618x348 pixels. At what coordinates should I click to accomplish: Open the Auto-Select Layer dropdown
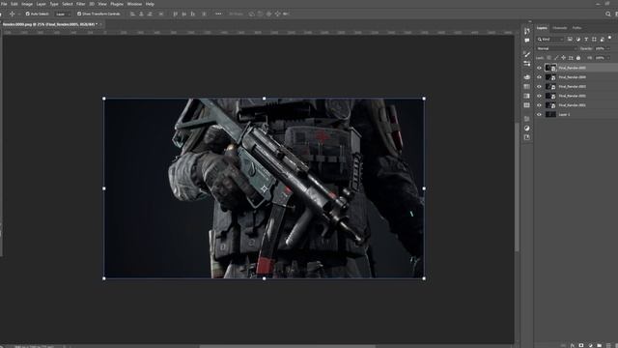point(62,14)
